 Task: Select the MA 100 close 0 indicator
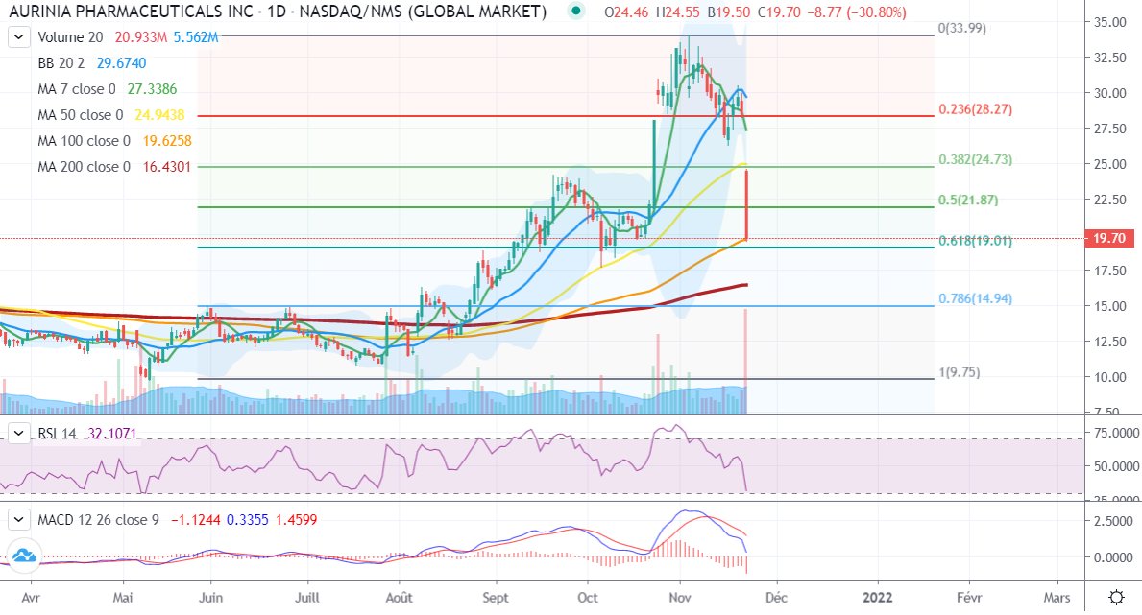(x=84, y=140)
